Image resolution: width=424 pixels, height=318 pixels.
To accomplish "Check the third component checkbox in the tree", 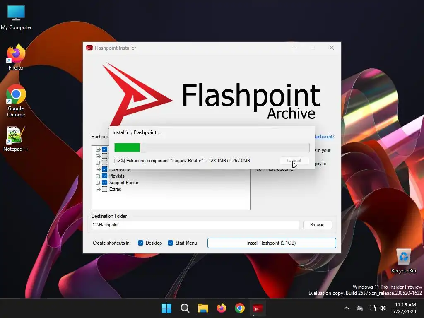I will (105, 162).
